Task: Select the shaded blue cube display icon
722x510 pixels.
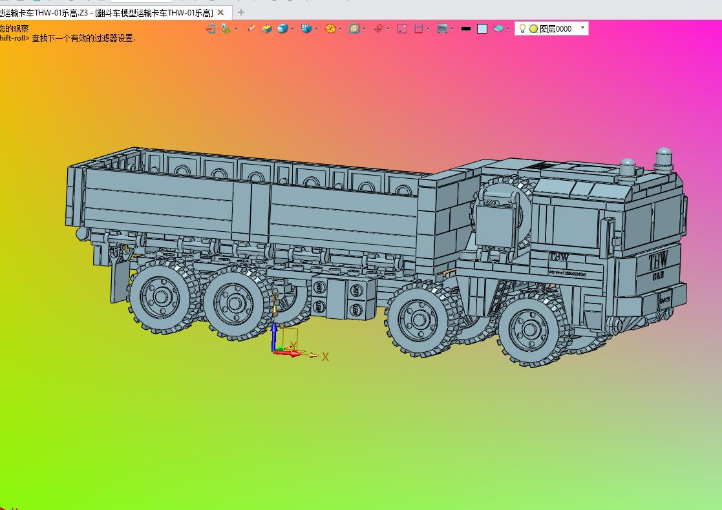Action: point(282,29)
